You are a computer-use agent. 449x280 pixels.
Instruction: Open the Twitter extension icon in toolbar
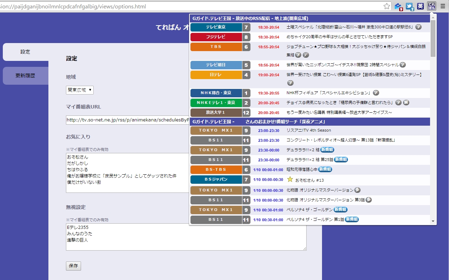(409, 6)
